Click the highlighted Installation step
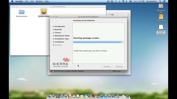This screenshot has width=177, height=99. pyautogui.click(x=59, y=42)
